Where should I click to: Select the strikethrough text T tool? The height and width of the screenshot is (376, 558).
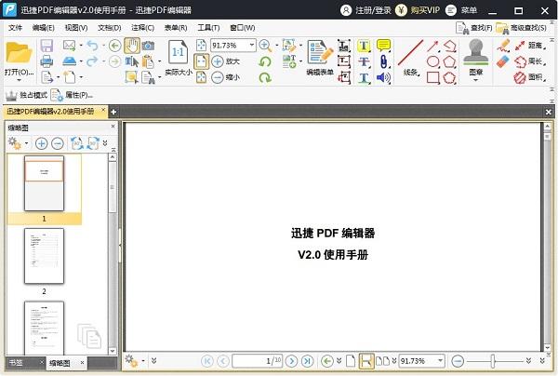pos(364,61)
